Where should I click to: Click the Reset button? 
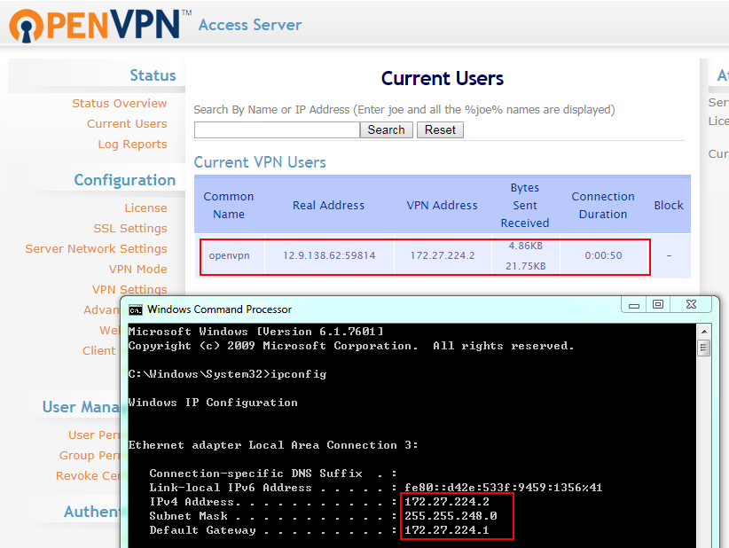coord(440,129)
